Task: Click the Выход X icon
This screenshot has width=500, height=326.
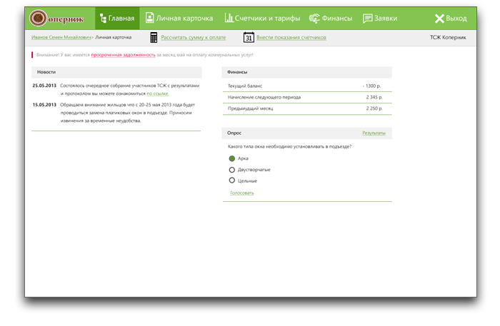Action: click(439, 19)
